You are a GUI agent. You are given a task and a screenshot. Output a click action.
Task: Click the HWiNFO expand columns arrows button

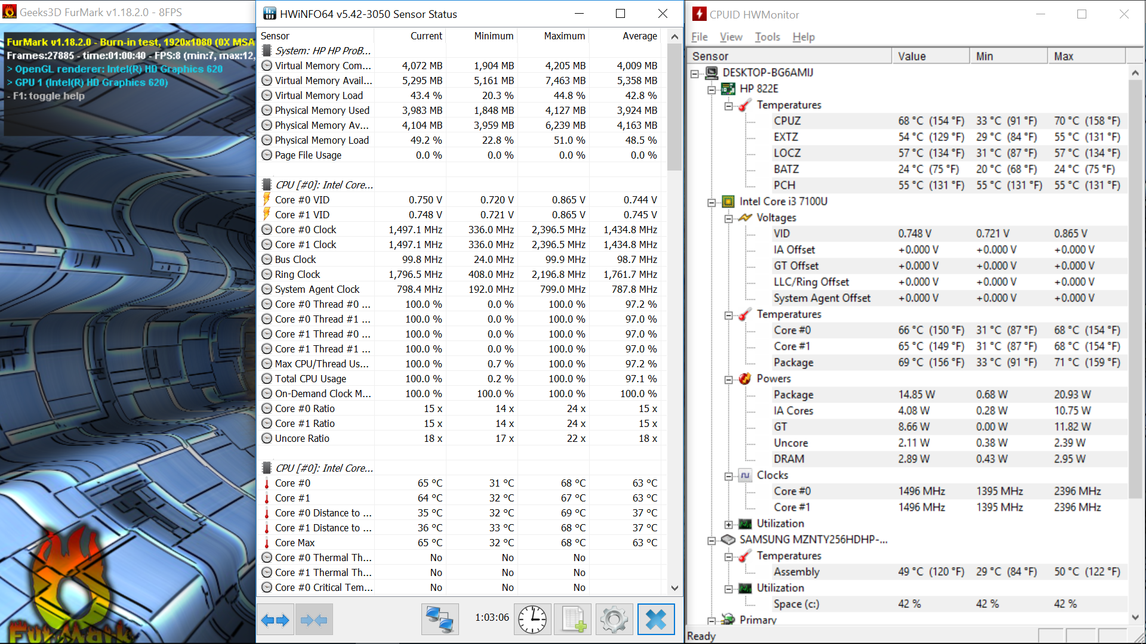click(x=275, y=620)
